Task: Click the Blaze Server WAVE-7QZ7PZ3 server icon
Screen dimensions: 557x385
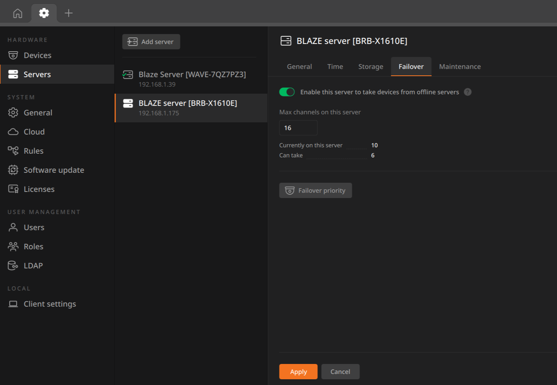Action: click(x=128, y=75)
